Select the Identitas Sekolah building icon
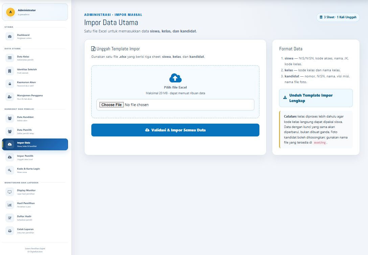368x255 pixels. click(9, 71)
